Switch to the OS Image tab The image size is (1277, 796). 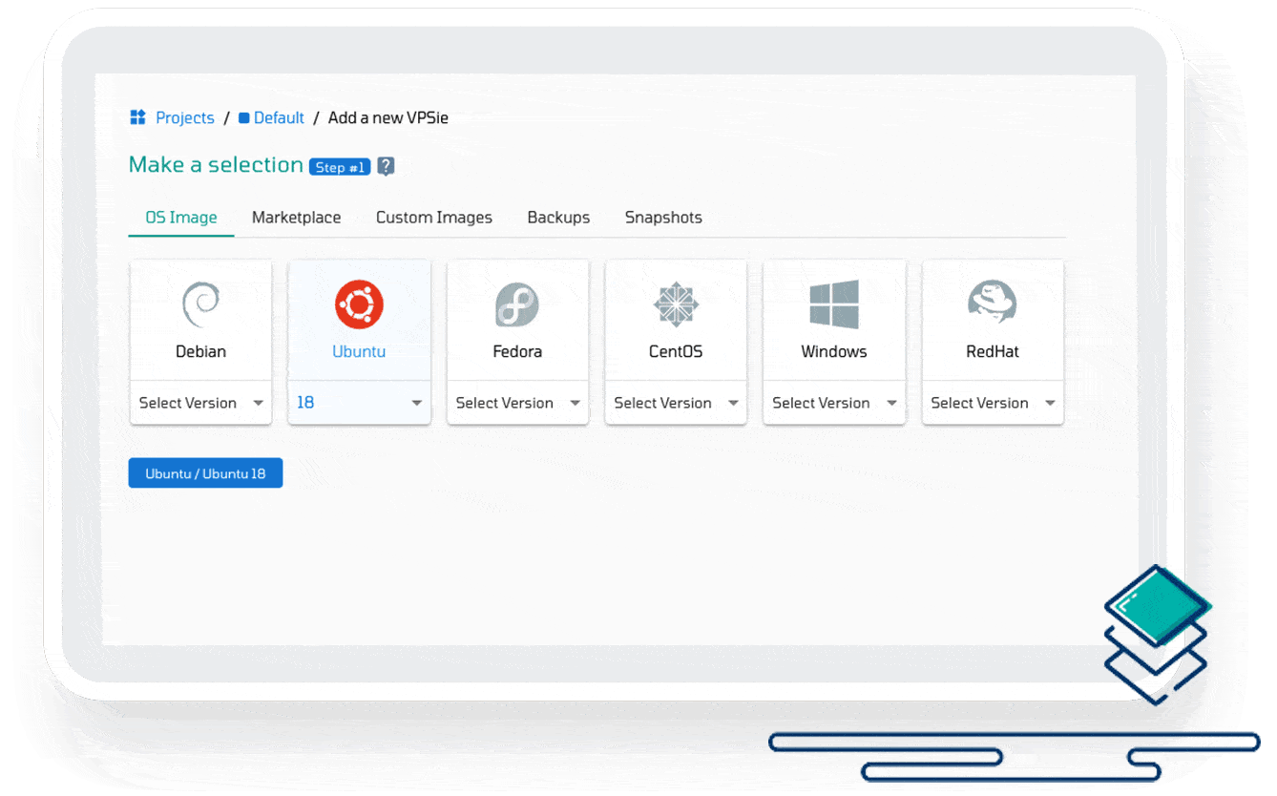[x=181, y=218]
